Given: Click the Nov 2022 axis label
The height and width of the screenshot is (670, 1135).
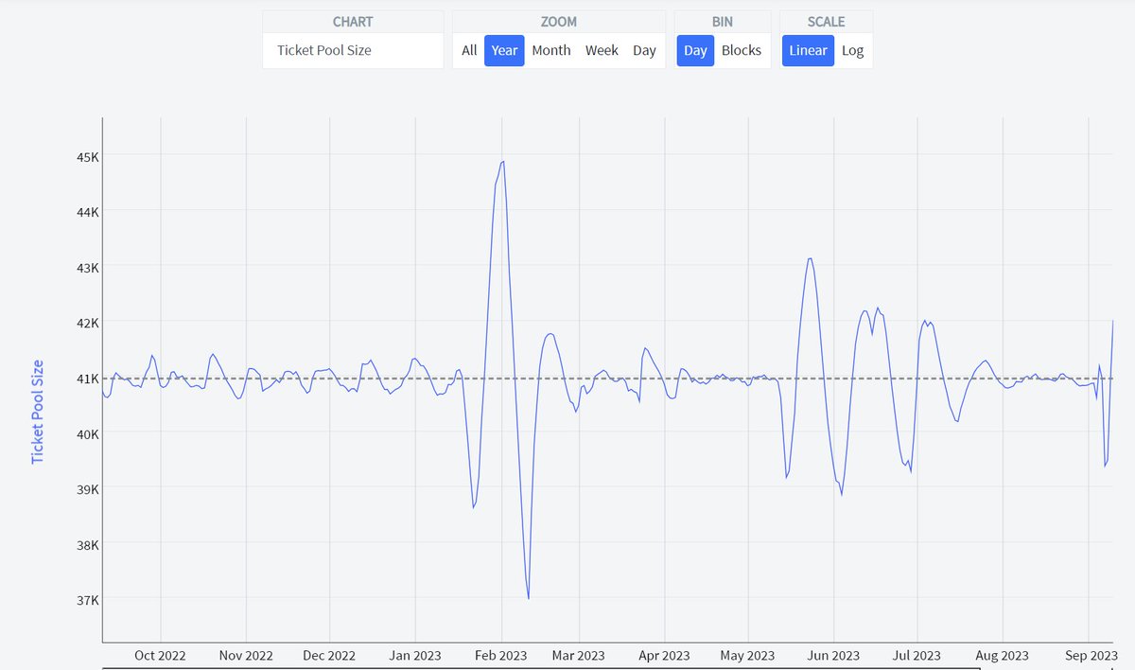Looking at the screenshot, I should click(245, 655).
